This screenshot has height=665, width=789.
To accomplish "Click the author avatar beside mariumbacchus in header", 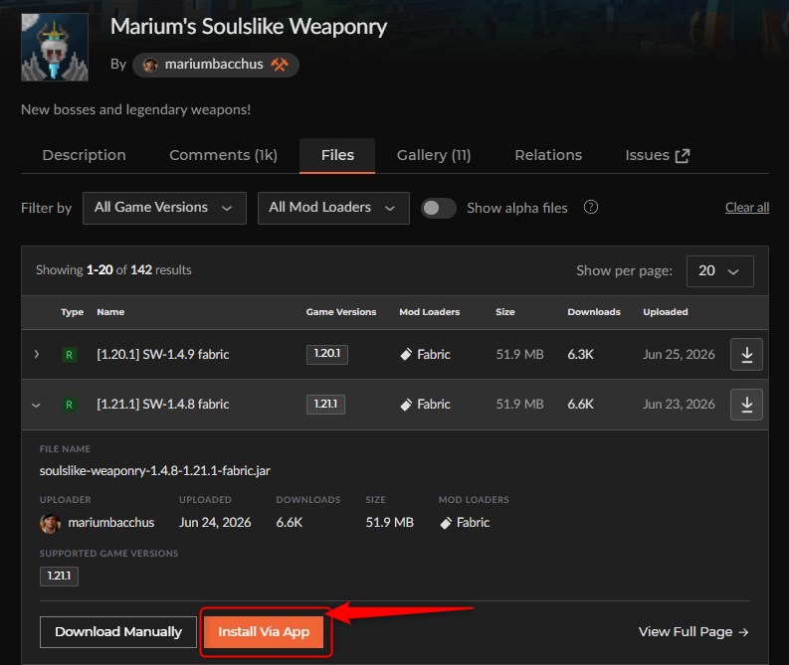I will [x=150, y=65].
